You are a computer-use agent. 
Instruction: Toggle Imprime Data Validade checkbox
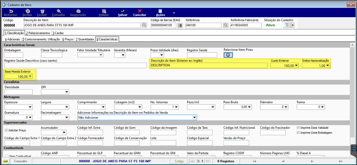[298, 128]
